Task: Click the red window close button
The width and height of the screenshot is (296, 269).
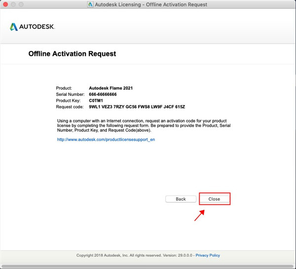Action: pos(5,4)
